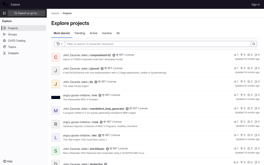Open Projects in the sidebar
The height and width of the screenshot is (165, 264).
coord(24,28)
